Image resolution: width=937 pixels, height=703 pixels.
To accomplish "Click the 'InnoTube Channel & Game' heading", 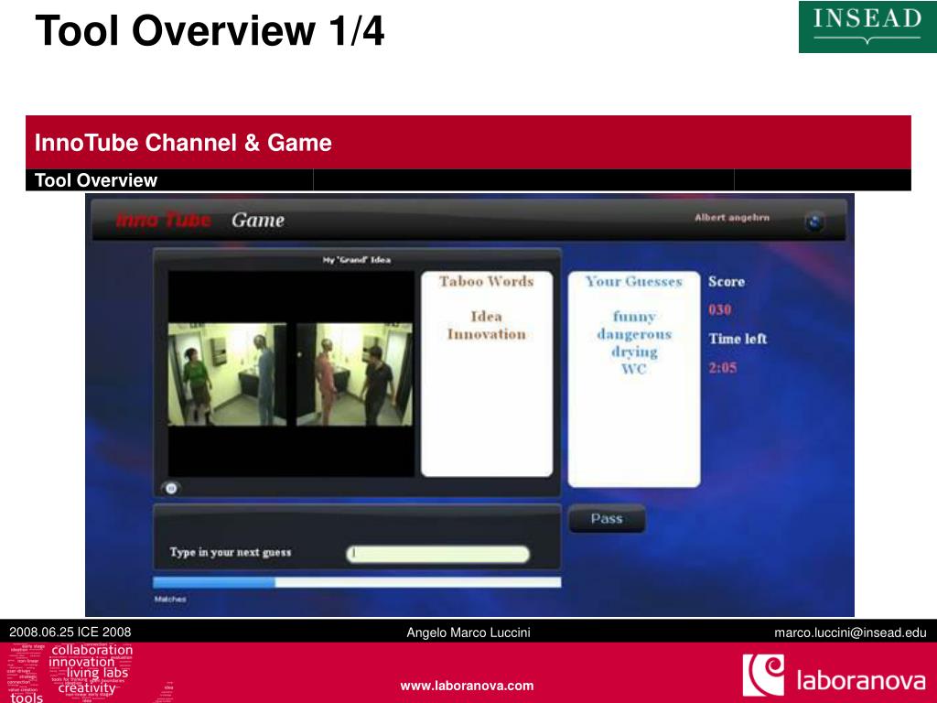I will point(183,142).
